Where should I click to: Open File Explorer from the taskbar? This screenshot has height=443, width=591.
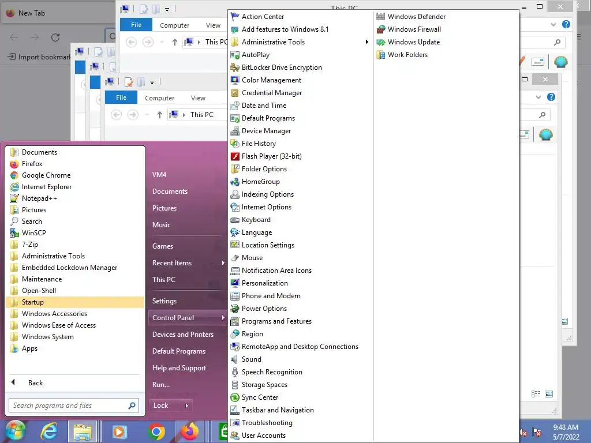[83, 431]
